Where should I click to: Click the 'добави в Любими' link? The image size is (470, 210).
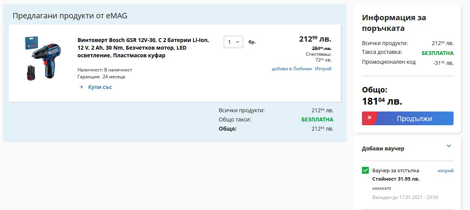[x=292, y=69]
